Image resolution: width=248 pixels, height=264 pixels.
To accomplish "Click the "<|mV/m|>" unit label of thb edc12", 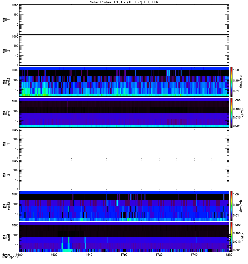I will point(241,82).
